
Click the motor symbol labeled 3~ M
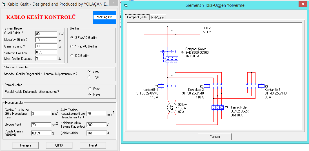(172, 107)
